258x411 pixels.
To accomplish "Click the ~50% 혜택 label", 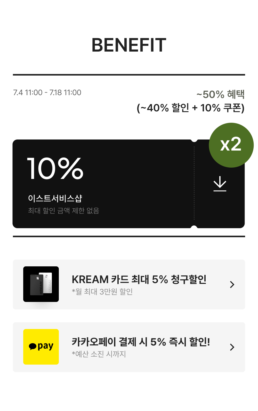I will click(x=220, y=94).
